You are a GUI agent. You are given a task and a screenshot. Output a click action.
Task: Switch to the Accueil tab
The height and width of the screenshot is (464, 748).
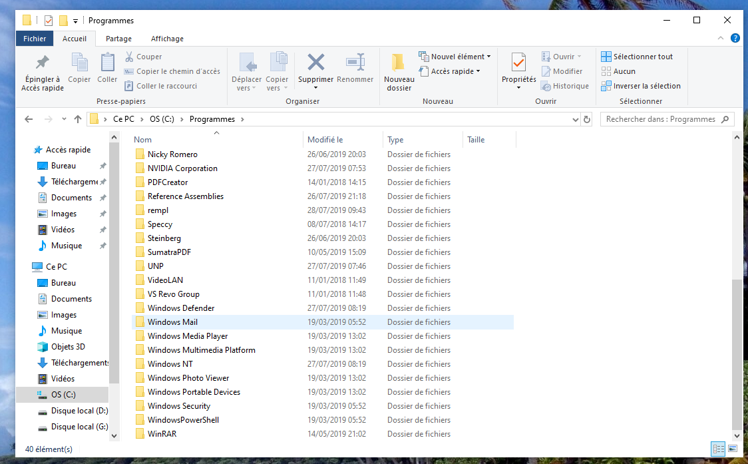[x=75, y=39]
